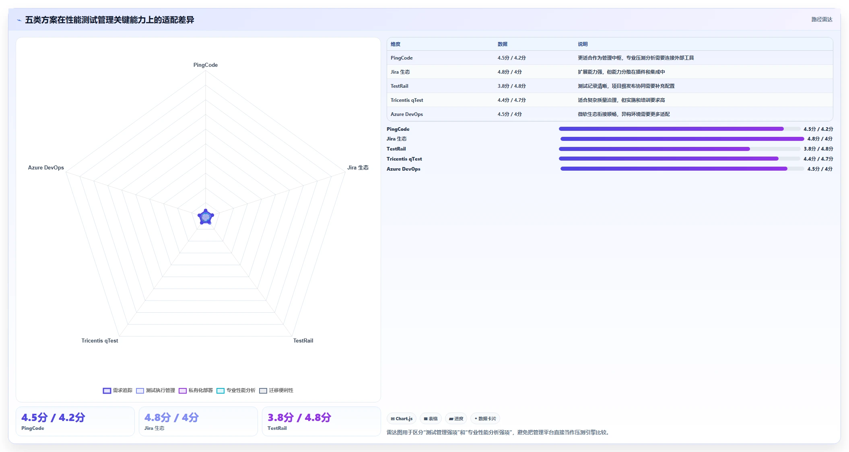The width and height of the screenshot is (849, 452).
Task: Click the Azure DevOps radar axis label
Action: coord(46,167)
